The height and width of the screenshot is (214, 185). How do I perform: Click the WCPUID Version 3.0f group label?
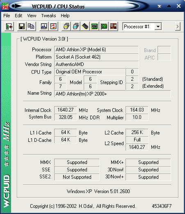click(x=44, y=39)
